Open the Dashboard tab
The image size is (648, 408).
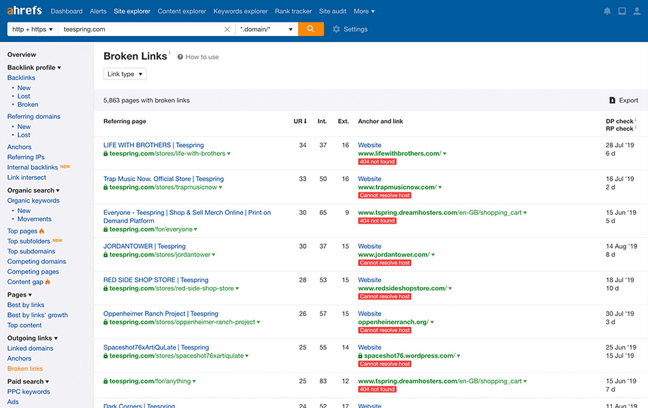coord(67,11)
